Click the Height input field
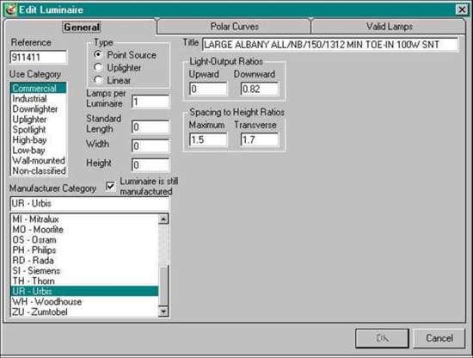473x358 pixels. (150, 165)
